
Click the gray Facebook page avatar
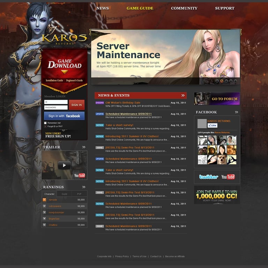pos(202,124)
